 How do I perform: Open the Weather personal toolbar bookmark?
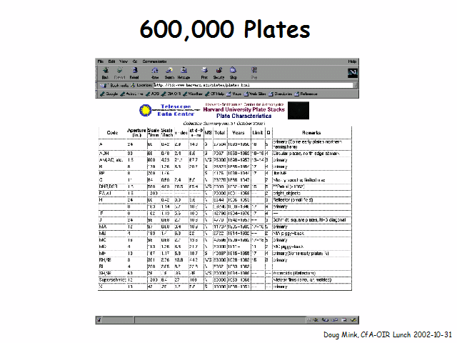pos(192,94)
